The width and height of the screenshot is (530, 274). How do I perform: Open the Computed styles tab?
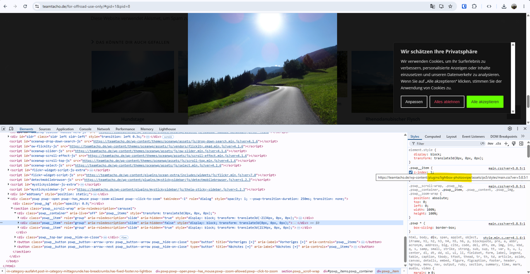click(x=433, y=136)
